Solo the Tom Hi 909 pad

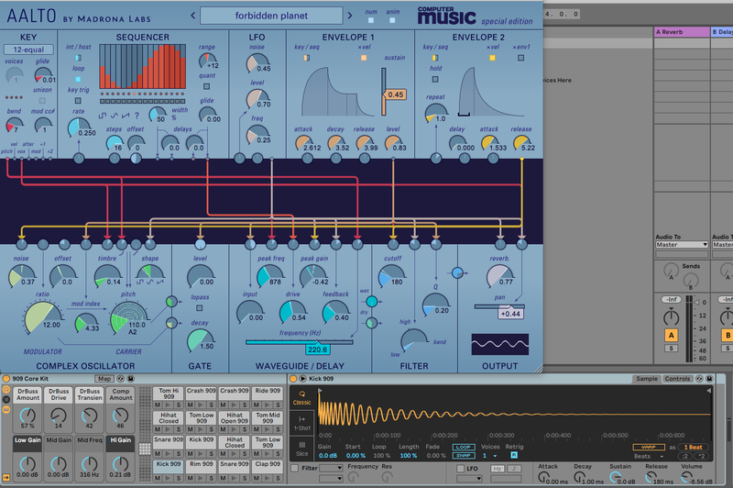[178, 405]
